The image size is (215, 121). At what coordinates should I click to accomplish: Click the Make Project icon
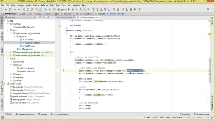point(54,9)
